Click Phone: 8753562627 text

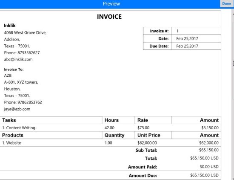click(22, 52)
